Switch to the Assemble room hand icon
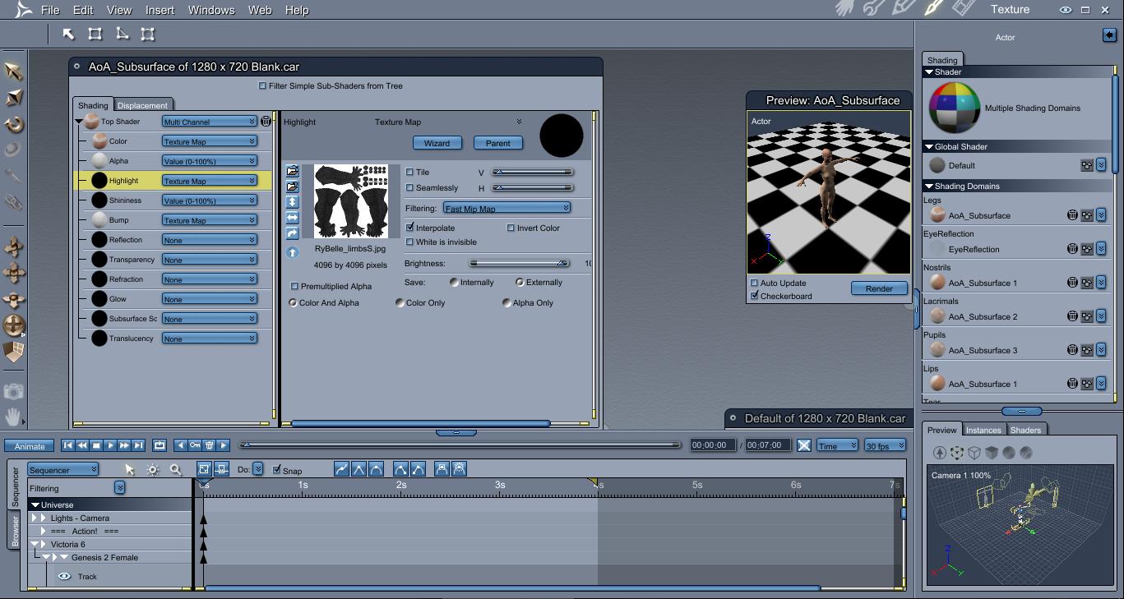This screenshot has height=599, width=1124. pos(844,9)
